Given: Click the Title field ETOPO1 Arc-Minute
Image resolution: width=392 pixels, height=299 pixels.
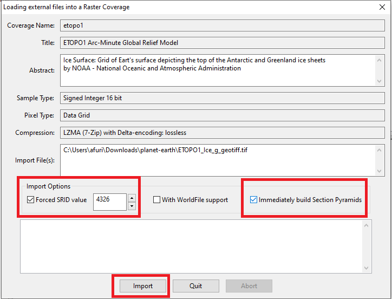Looking at the screenshot, I should tap(222, 43).
